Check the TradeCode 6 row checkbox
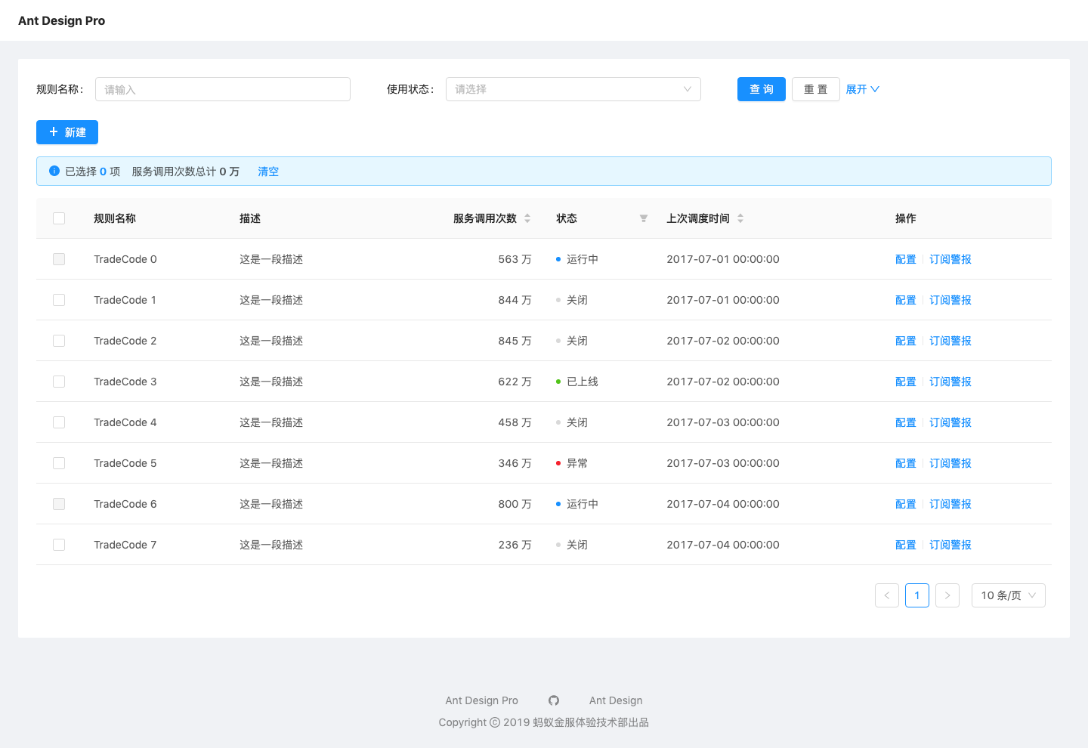Image resolution: width=1088 pixels, height=748 pixels. click(59, 504)
